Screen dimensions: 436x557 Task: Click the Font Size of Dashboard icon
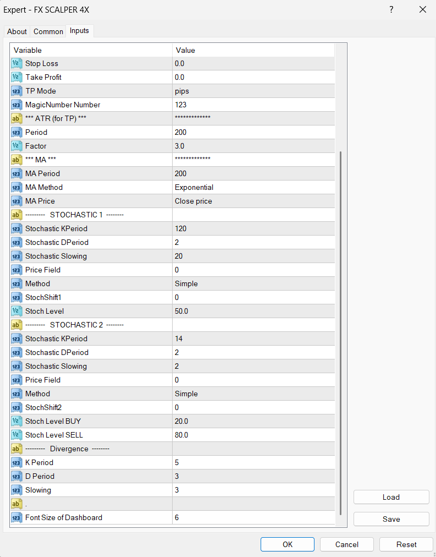pyautogui.click(x=16, y=517)
